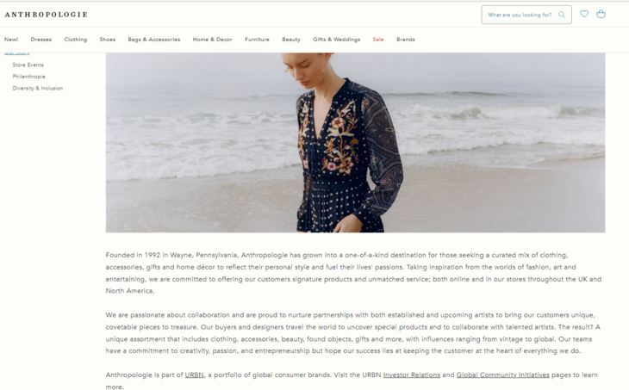The image size is (629, 390).
Task: Open the Furniture menu
Action: coord(257,40)
